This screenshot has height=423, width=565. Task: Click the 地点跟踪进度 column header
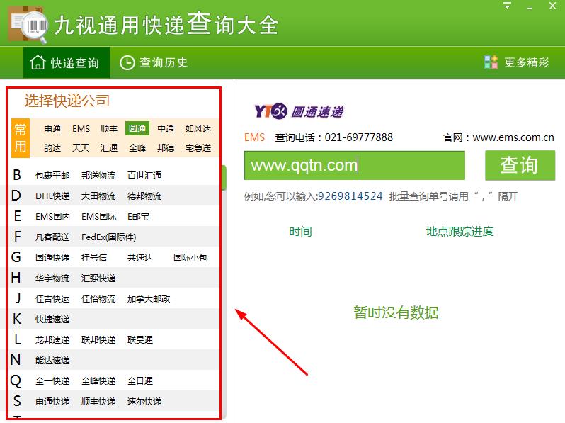tap(460, 232)
